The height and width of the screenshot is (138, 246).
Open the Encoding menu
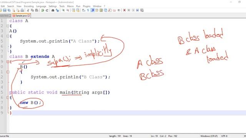click(29, 6)
